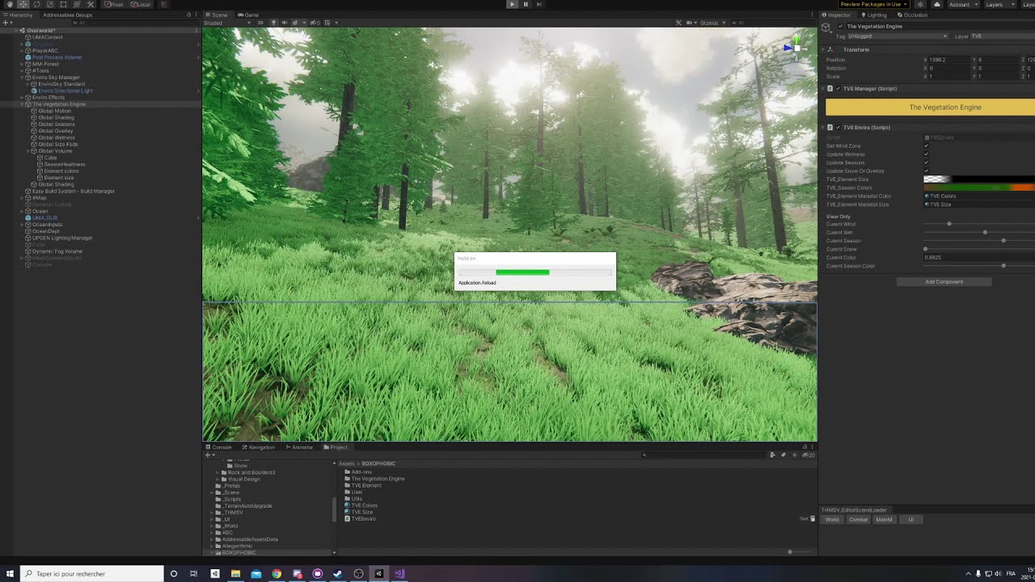Open the custom editor tools icon
This screenshot has width=1035, height=582.
pos(91,4)
